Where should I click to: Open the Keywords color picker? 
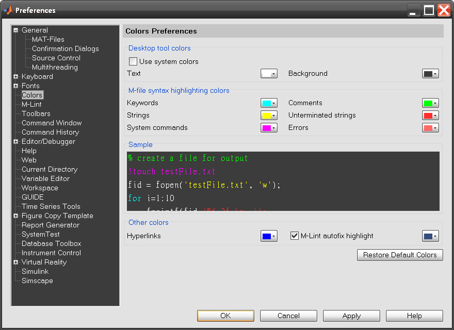(269, 103)
